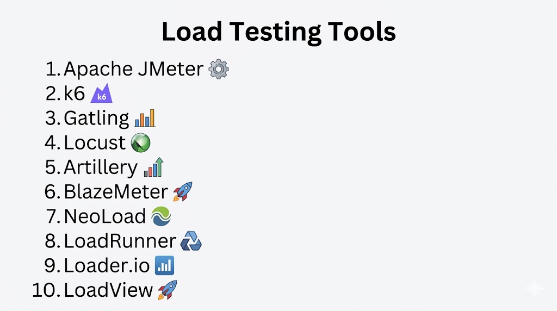Viewport: 557px width, 311px height.
Task: Click the 'Gatling' text label
Action: tap(96, 118)
